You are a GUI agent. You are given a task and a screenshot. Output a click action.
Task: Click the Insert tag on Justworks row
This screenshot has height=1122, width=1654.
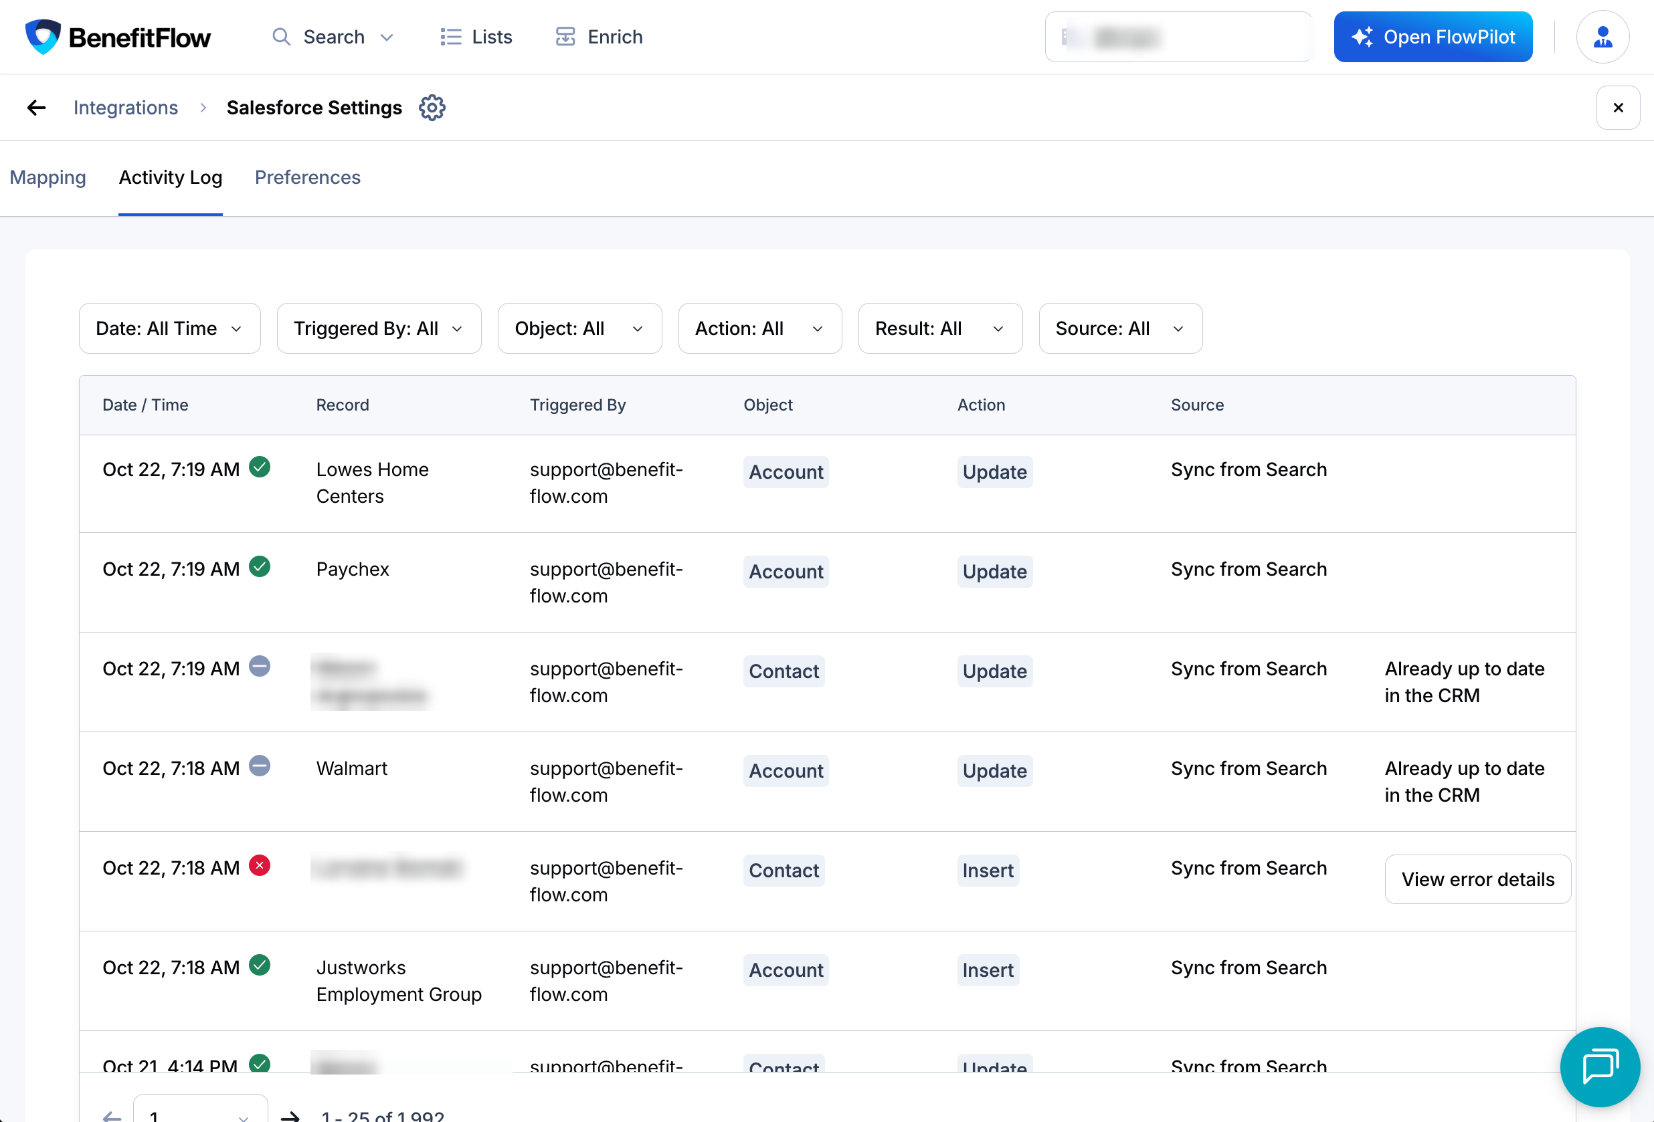(988, 970)
